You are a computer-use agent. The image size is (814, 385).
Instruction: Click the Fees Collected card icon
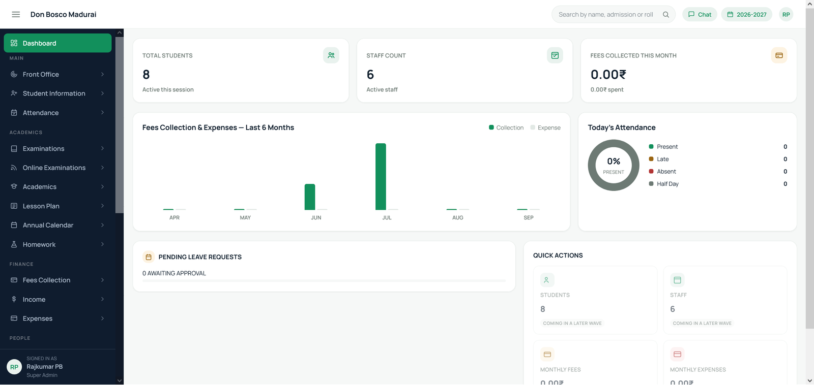[x=779, y=55]
